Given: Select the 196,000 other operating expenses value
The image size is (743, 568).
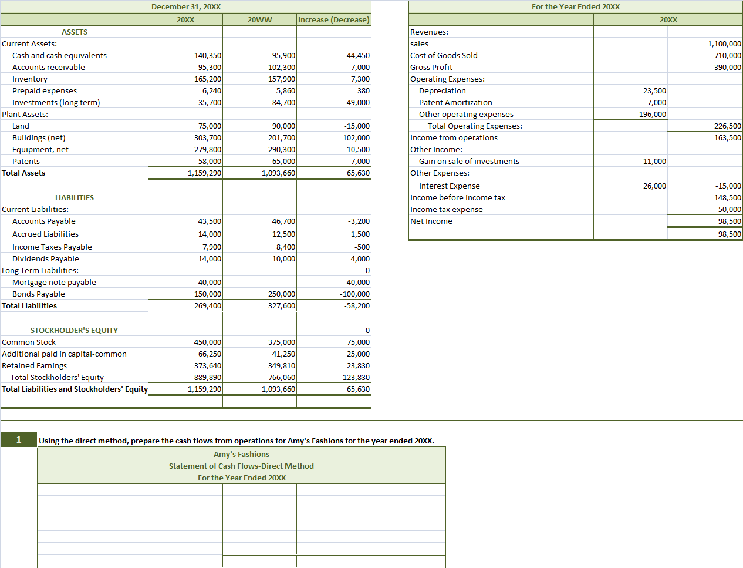Looking at the screenshot, I should [x=653, y=114].
